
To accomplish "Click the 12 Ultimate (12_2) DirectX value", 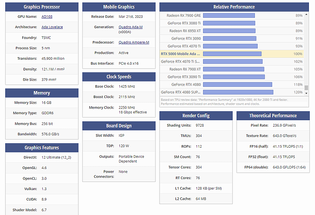I will [x=56, y=157].
